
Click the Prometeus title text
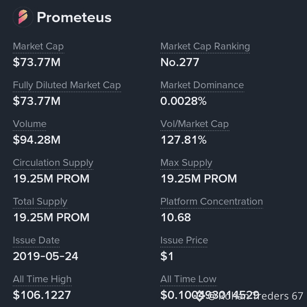[74, 17]
